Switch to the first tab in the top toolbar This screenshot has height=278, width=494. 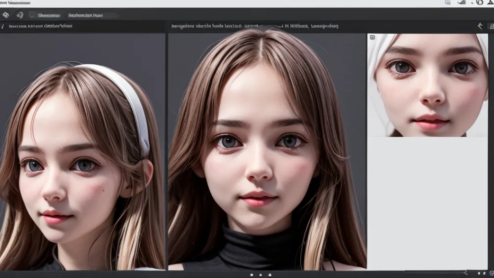tap(49, 15)
